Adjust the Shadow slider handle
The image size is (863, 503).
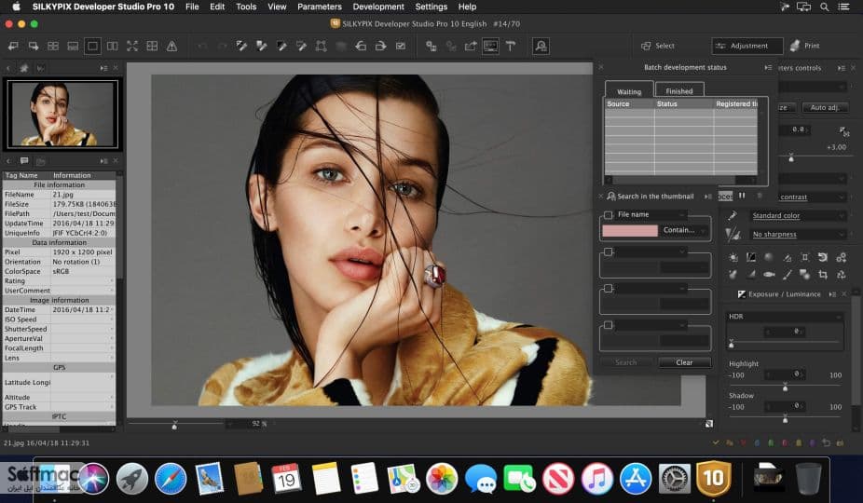[786, 420]
